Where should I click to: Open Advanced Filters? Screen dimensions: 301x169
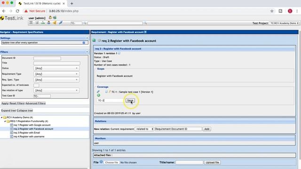(36, 103)
